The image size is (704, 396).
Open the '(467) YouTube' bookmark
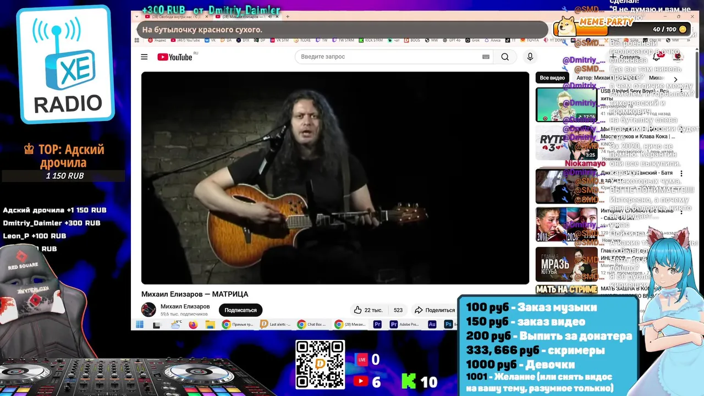(x=185, y=40)
